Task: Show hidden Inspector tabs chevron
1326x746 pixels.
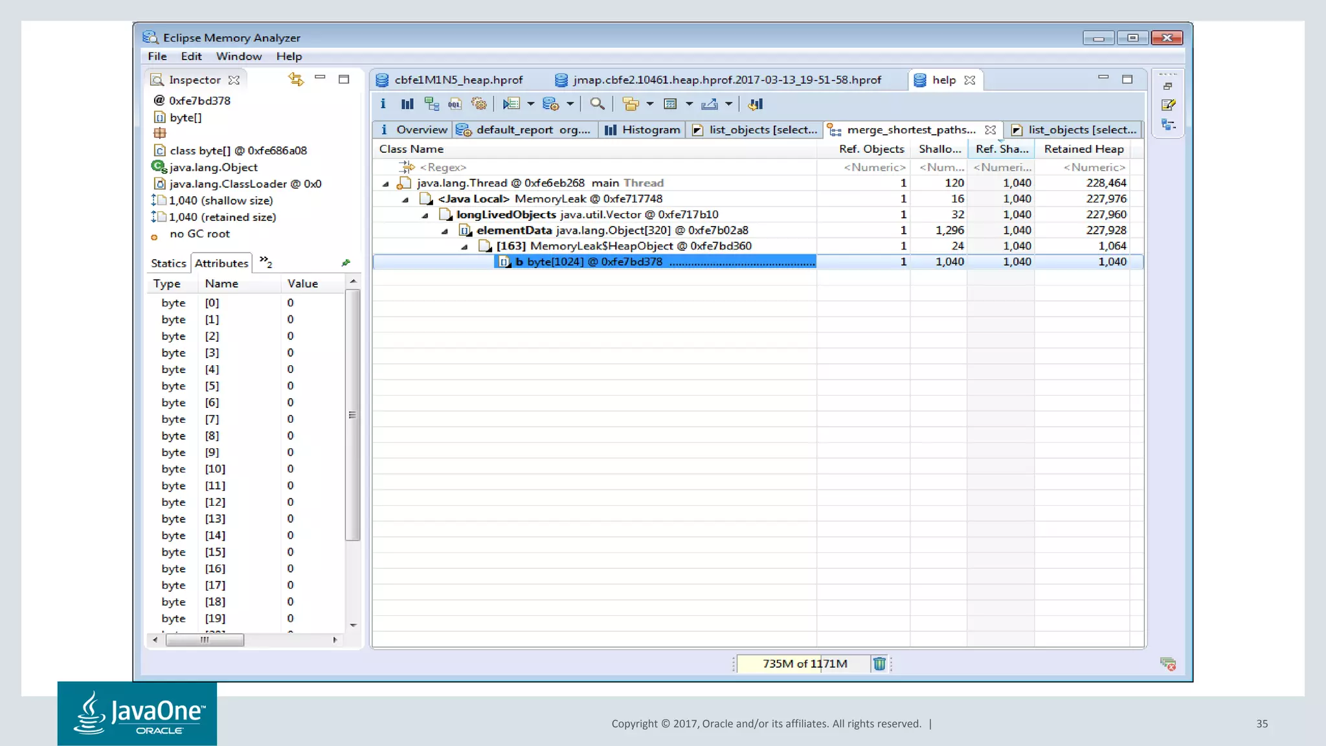Action: [x=265, y=262]
